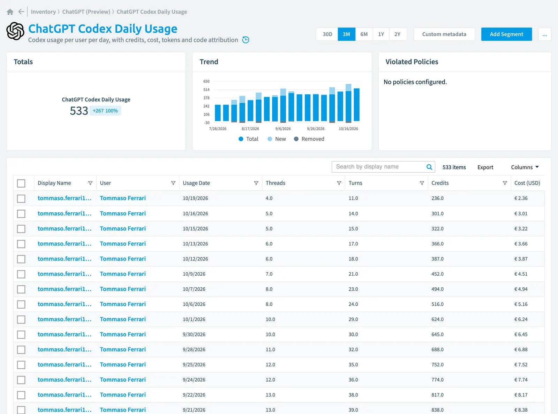Filter the Credits column
558x414 pixels.
coord(505,183)
